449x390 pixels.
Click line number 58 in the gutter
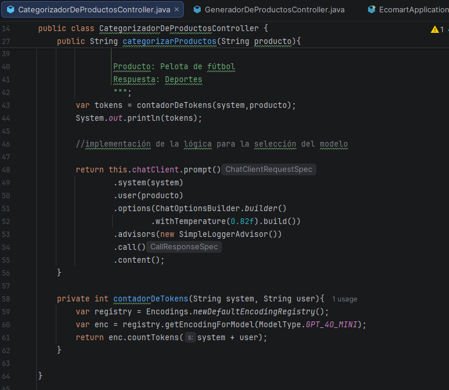[x=6, y=299]
